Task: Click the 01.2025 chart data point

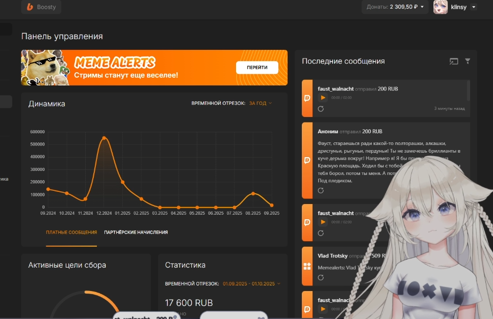Action: pyautogui.click(x=123, y=182)
